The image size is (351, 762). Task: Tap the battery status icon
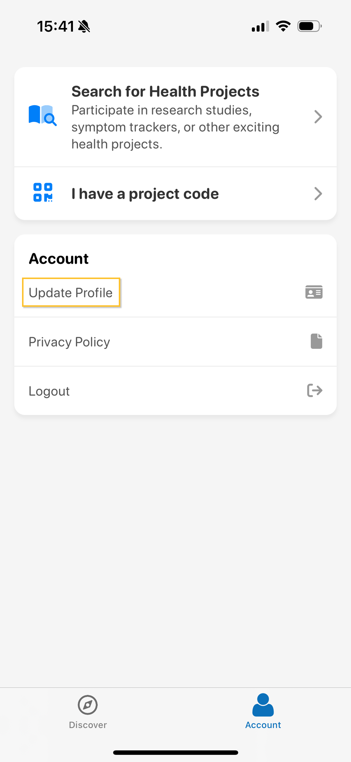click(x=309, y=26)
